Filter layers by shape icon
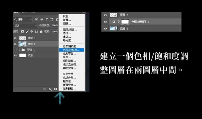 [52, 19]
